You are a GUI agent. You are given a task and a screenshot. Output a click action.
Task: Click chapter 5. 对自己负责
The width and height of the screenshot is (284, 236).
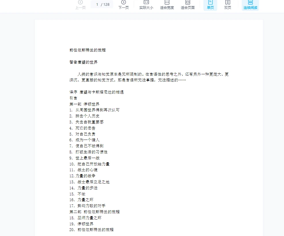pos(82,134)
